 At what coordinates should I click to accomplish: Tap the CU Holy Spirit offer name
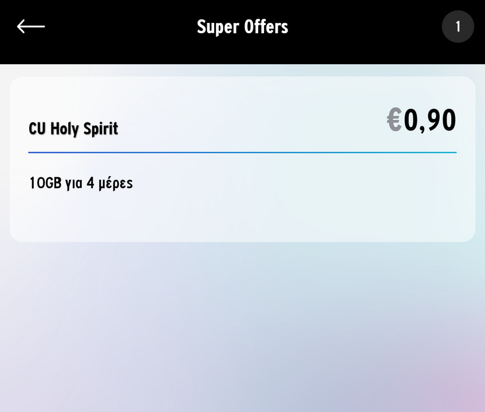coord(73,129)
